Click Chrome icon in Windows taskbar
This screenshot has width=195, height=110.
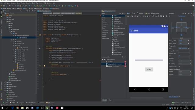(17, 108)
